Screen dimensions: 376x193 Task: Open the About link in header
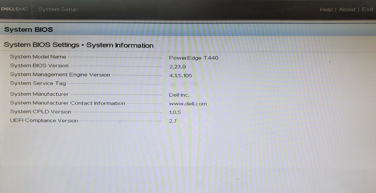tap(347, 9)
